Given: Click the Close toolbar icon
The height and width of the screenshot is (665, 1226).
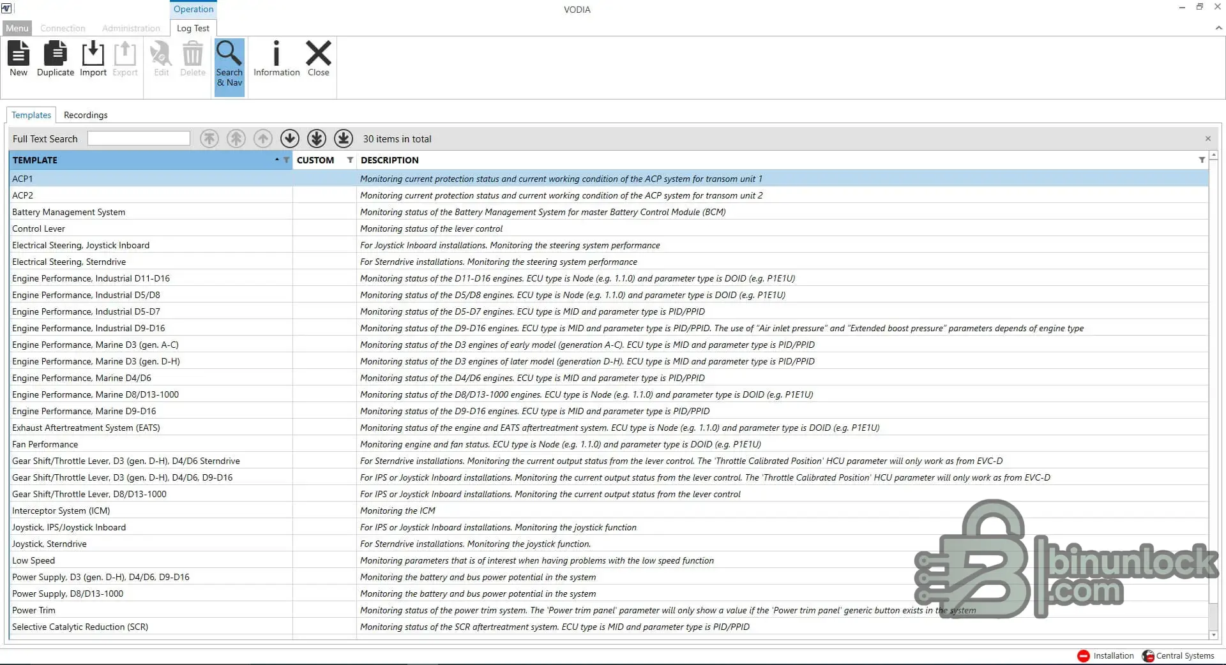Looking at the screenshot, I should coord(319,59).
